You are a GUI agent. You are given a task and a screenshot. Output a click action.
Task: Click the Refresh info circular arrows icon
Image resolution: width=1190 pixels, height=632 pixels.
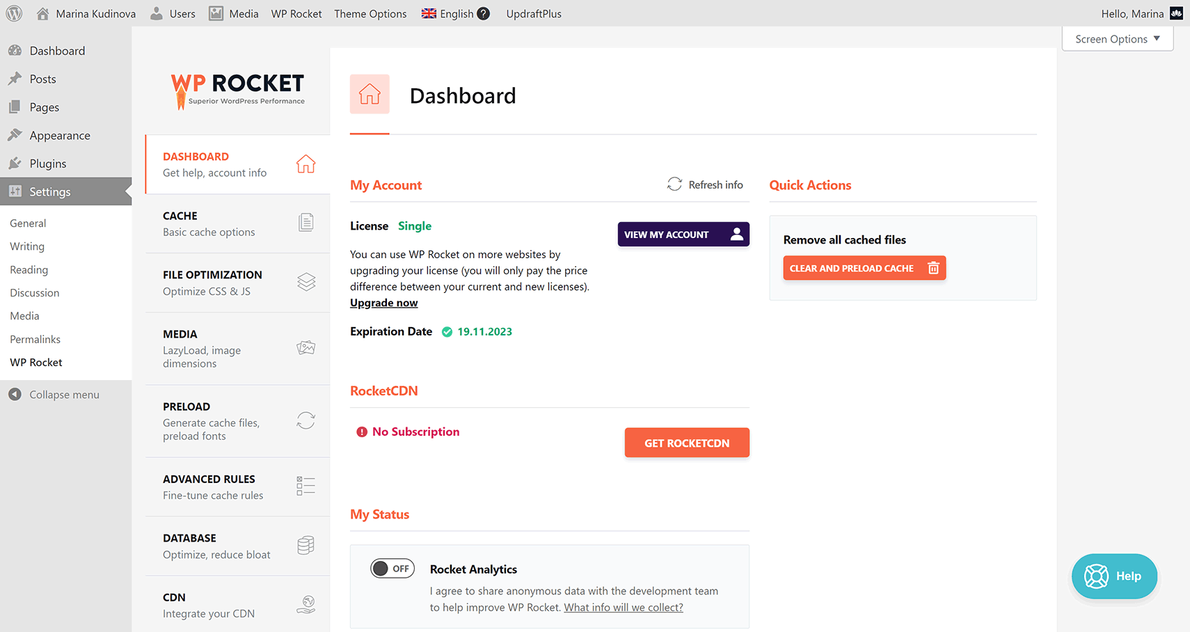coord(674,184)
